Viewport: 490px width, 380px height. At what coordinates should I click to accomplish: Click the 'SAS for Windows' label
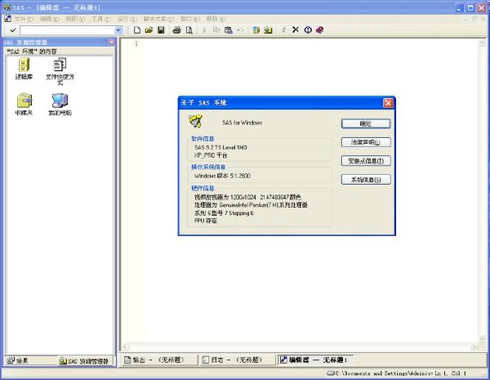(243, 123)
